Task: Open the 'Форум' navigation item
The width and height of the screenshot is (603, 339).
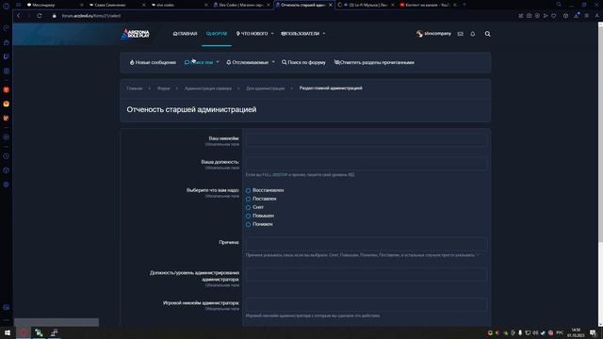Action: pos(217,34)
